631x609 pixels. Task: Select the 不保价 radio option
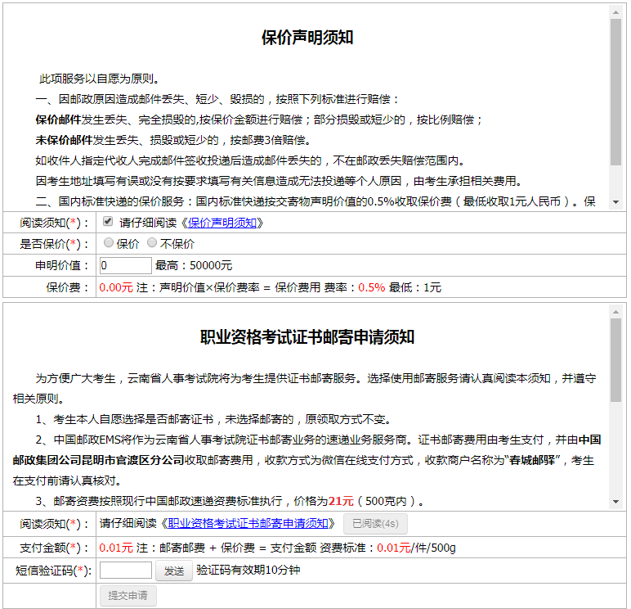point(152,243)
